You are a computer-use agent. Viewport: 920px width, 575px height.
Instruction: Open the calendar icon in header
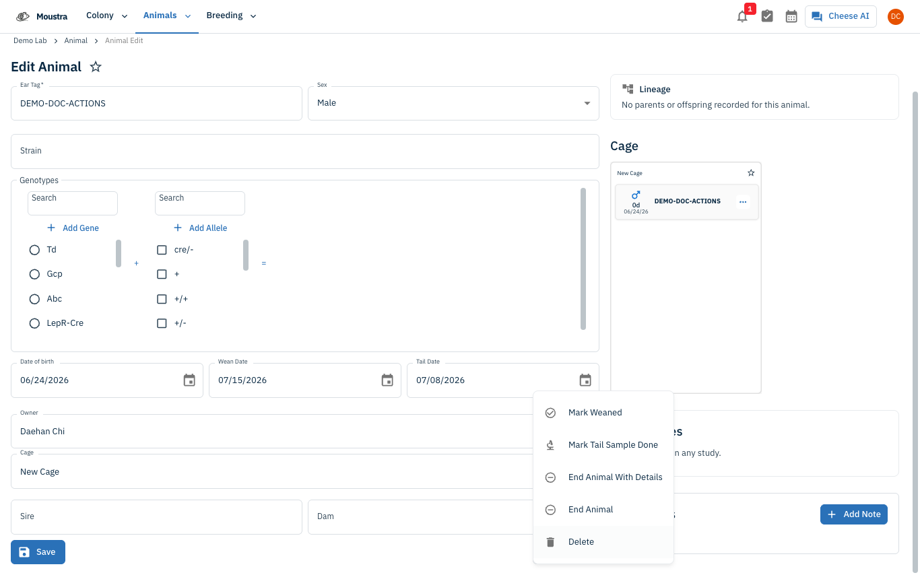[791, 16]
